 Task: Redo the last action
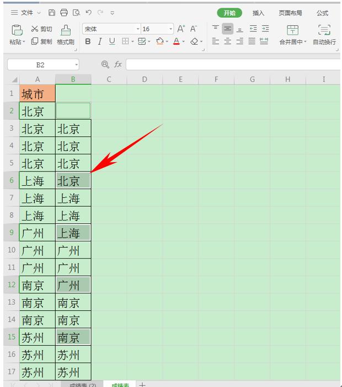click(100, 13)
